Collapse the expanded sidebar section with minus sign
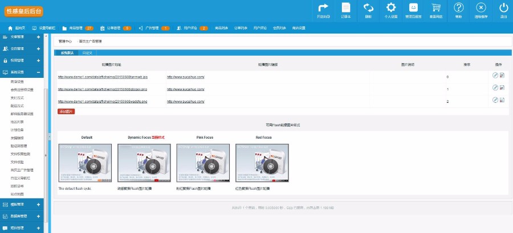 pos(38,72)
